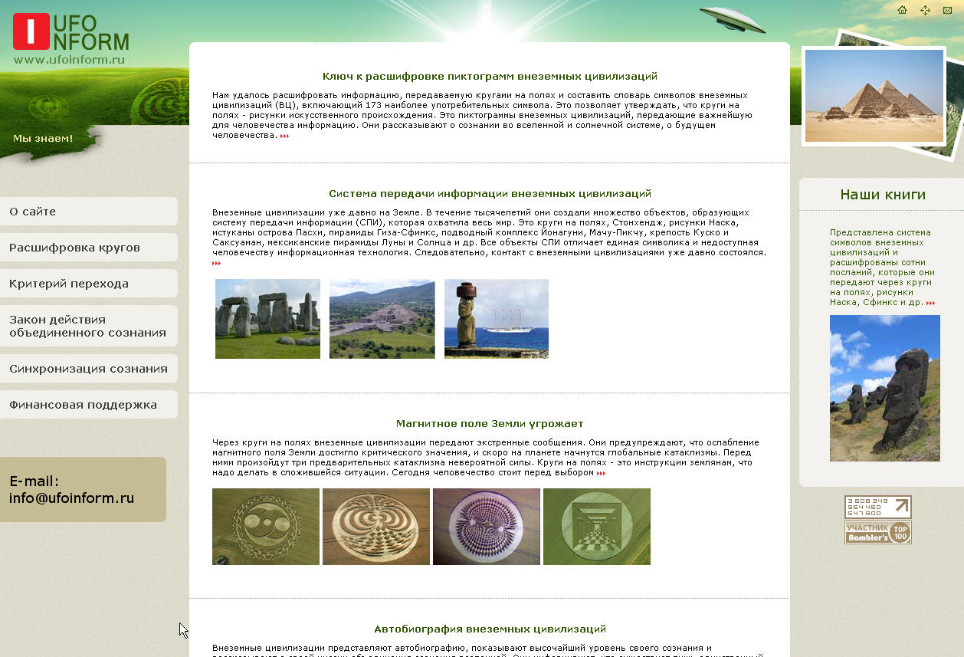Screen dimensions: 964x657
Task: Click the Stonehenge photo thumbnail
Action: tap(267, 319)
